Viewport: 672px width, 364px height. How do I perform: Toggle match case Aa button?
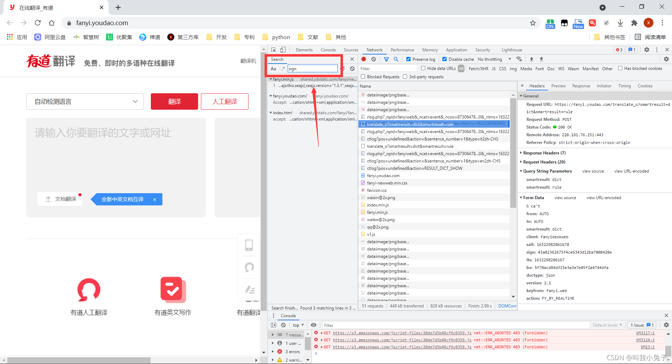coord(273,69)
